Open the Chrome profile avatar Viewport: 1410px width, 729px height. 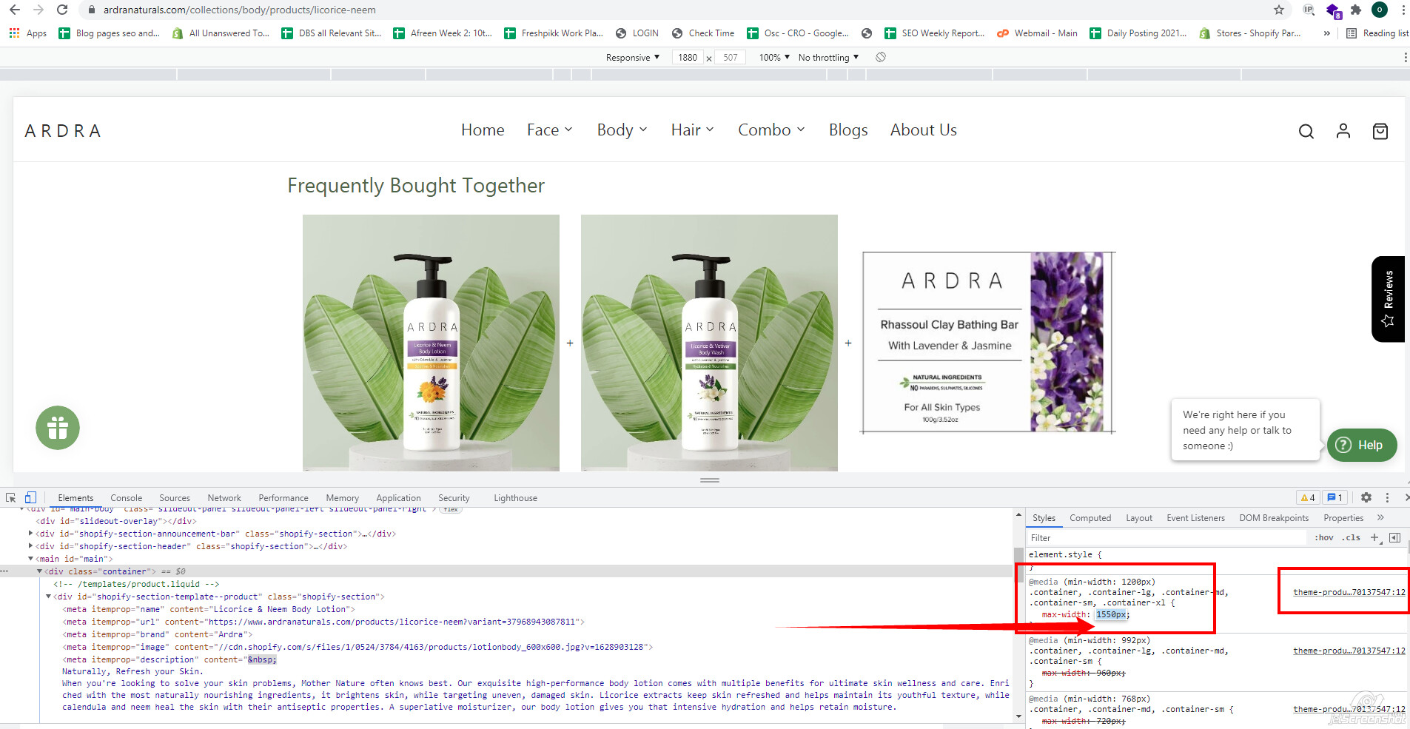tap(1380, 10)
